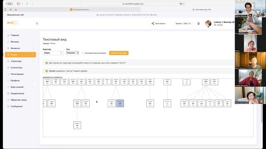Collapse the highlighted Бинар menu chevron
266x149 pixels.
tap(32, 55)
